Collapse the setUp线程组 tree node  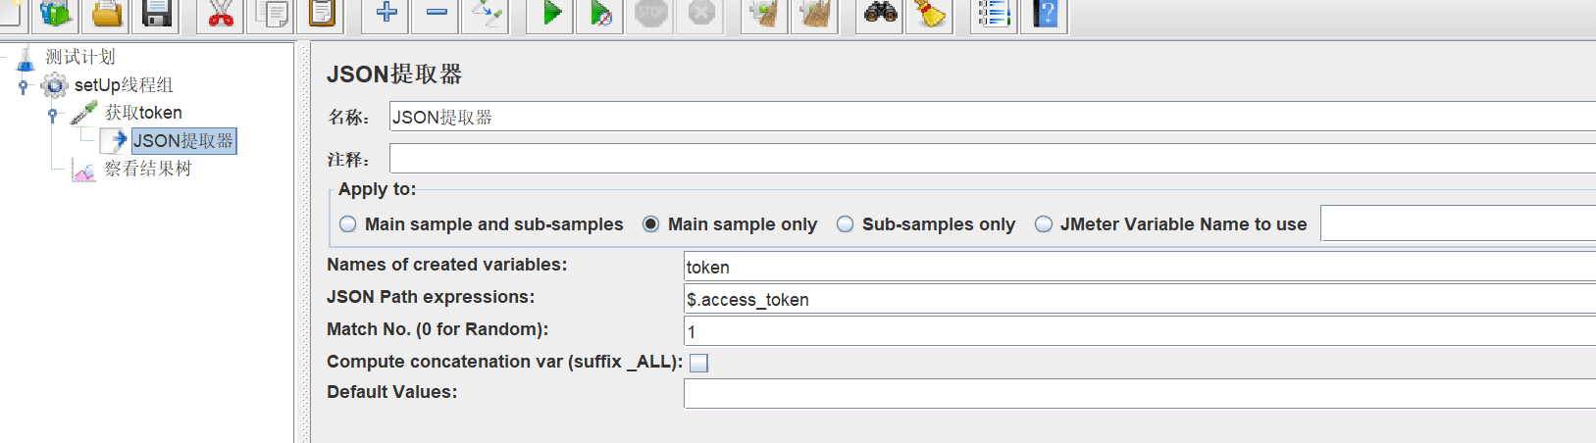pyautogui.click(x=24, y=86)
